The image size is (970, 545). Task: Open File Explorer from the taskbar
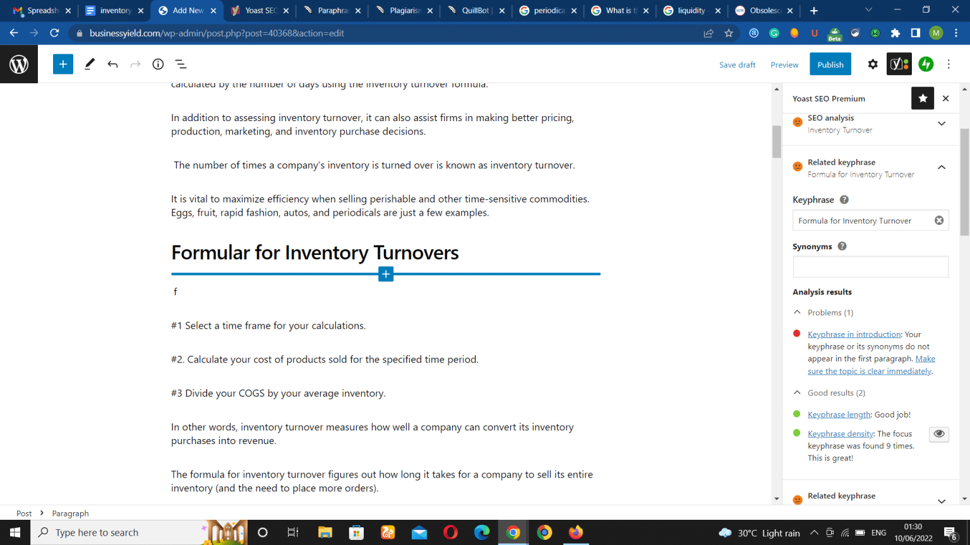click(x=325, y=532)
